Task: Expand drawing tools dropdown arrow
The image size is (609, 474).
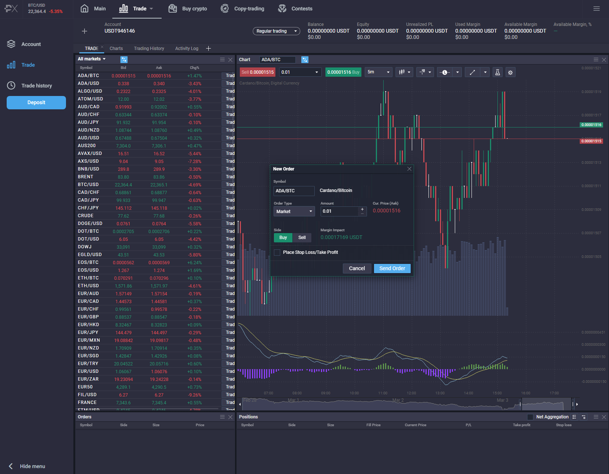Action: (x=485, y=72)
